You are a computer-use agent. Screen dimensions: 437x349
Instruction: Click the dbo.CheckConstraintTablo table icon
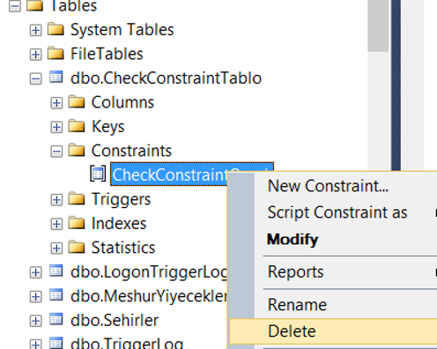coord(56,78)
